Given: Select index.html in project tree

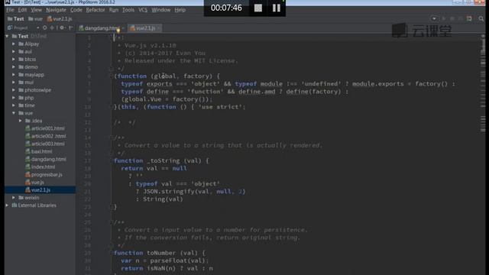Looking at the screenshot, I should pyautogui.click(x=40, y=167).
